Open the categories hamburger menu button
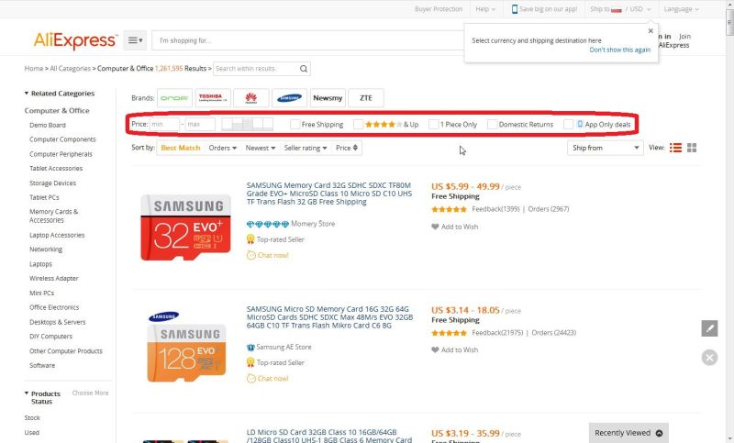The width and height of the screenshot is (734, 443). [x=135, y=40]
